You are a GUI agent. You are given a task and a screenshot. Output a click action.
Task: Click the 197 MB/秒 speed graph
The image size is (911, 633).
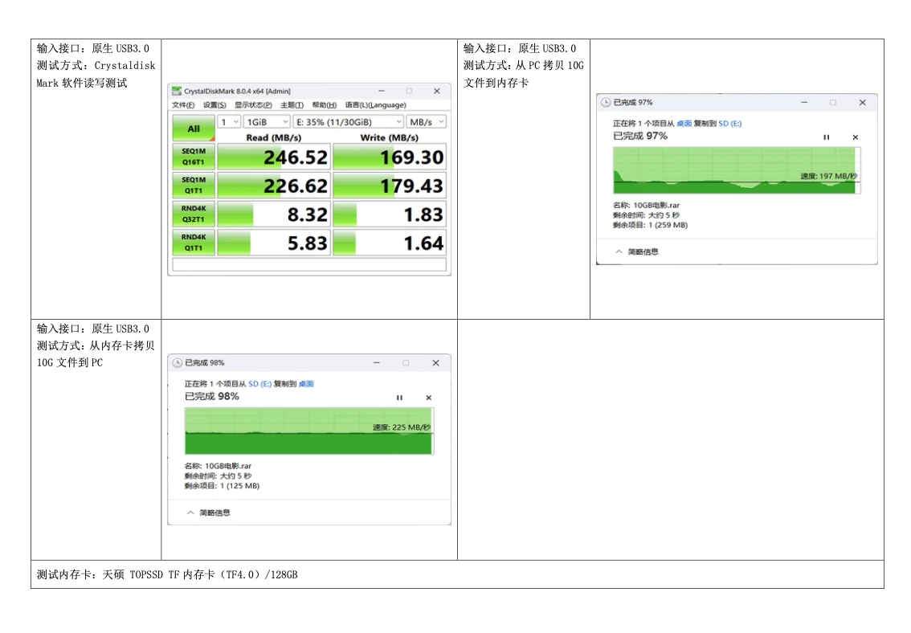point(737,170)
